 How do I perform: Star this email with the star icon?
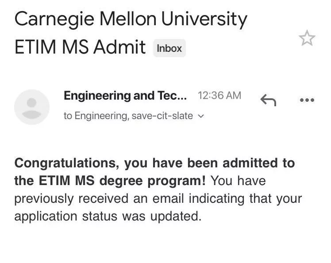point(307,38)
